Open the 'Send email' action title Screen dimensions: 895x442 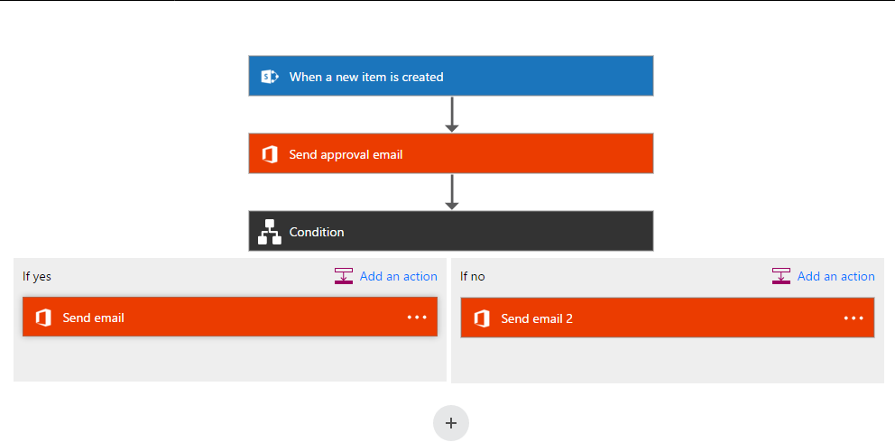(94, 318)
